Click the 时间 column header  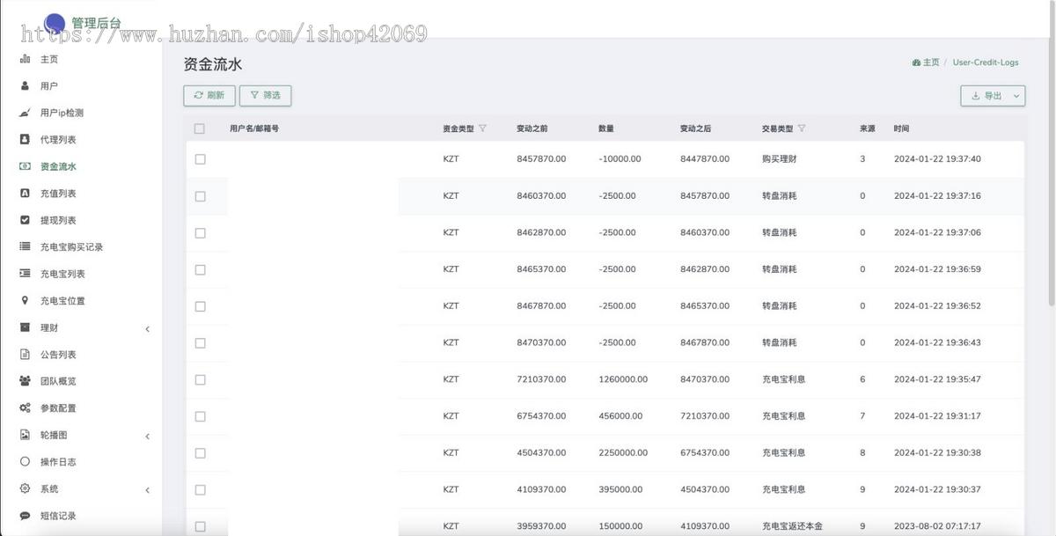tap(901, 128)
